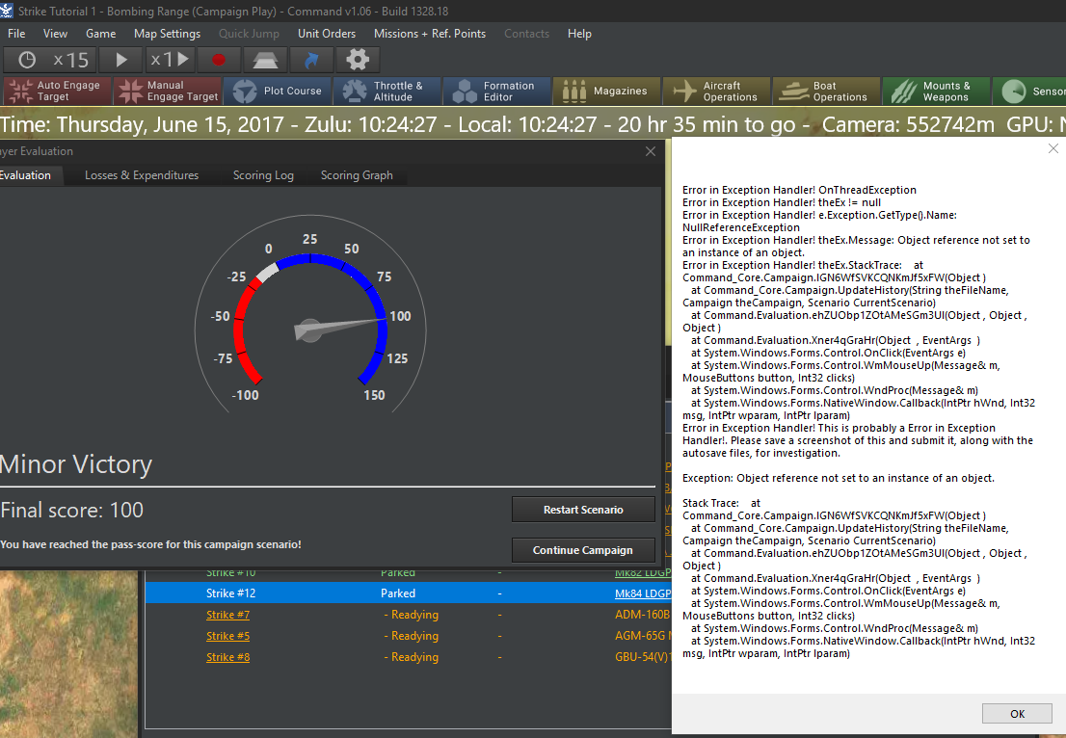The height and width of the screenshot is (738, 1066).
Task: Click the 'Final score: 100' text
Action: pyautogui.click(x=72, y=511)
